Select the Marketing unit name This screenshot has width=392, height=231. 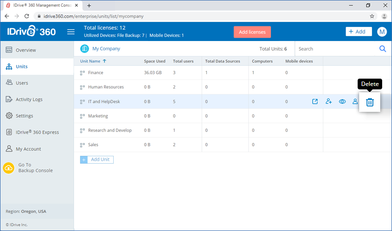[x=98, y=116]
